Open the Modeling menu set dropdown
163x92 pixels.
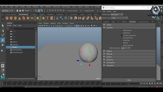coord(7,11)
